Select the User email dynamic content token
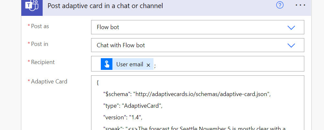Image resolution: width=324 pixels, height=130 pixels. coord(130,64)
